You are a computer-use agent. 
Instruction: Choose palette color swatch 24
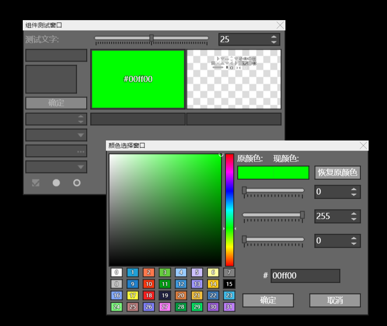pos(116,307)
